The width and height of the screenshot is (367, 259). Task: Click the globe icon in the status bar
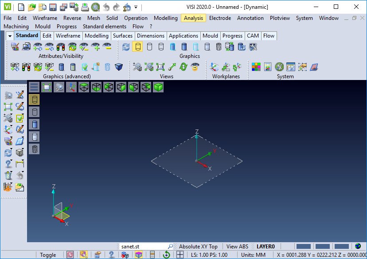coord(358,246)
